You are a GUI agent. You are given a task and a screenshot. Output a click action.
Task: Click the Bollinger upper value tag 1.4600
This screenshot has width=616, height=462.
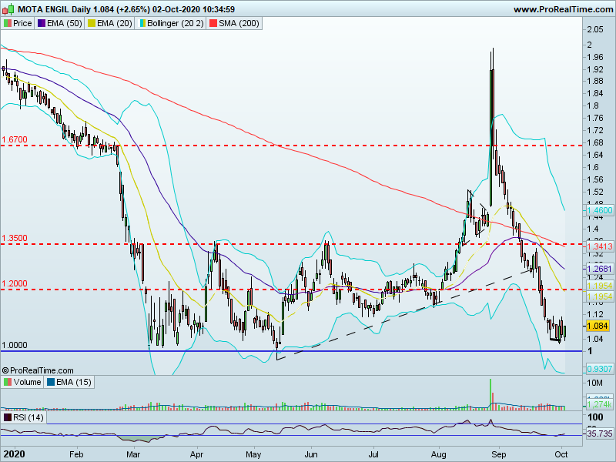coord(600,210)
